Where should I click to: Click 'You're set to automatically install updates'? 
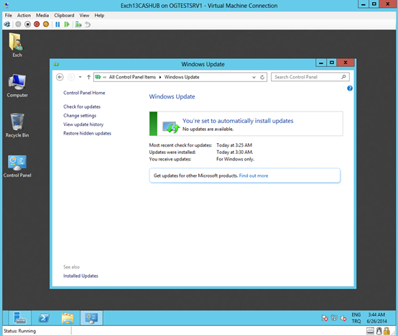point(238,121)
